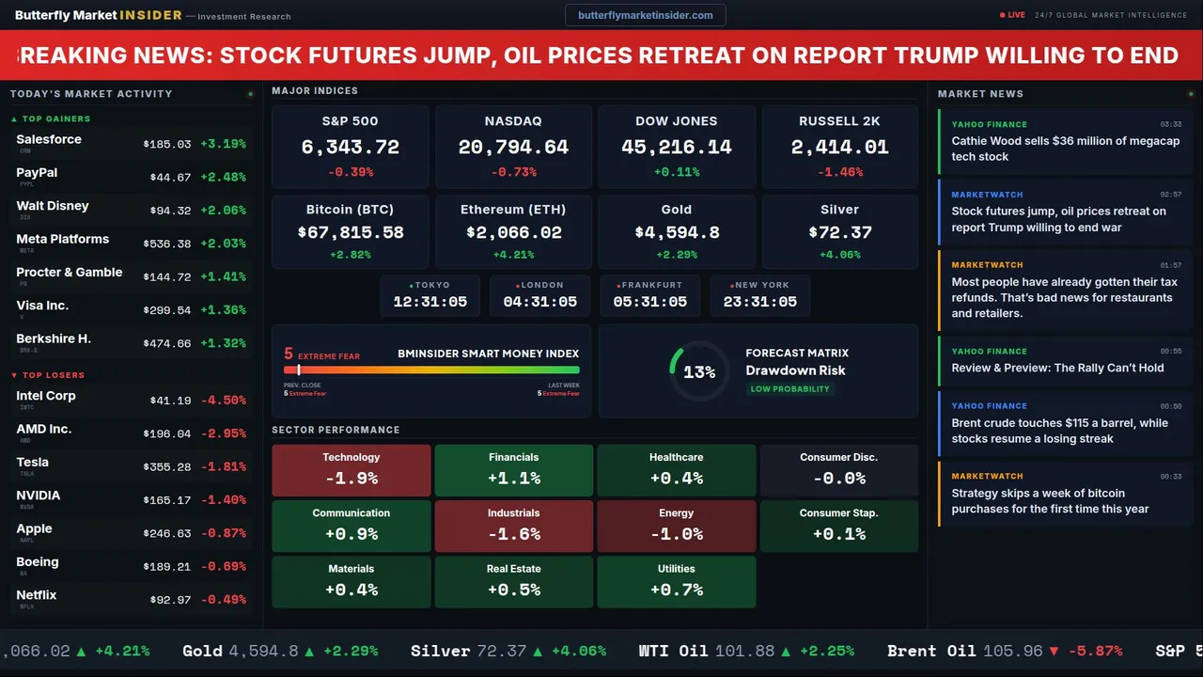1203x677 pixels.
Task: Click the green status dot in Market News header
Action: [1189, 94]
